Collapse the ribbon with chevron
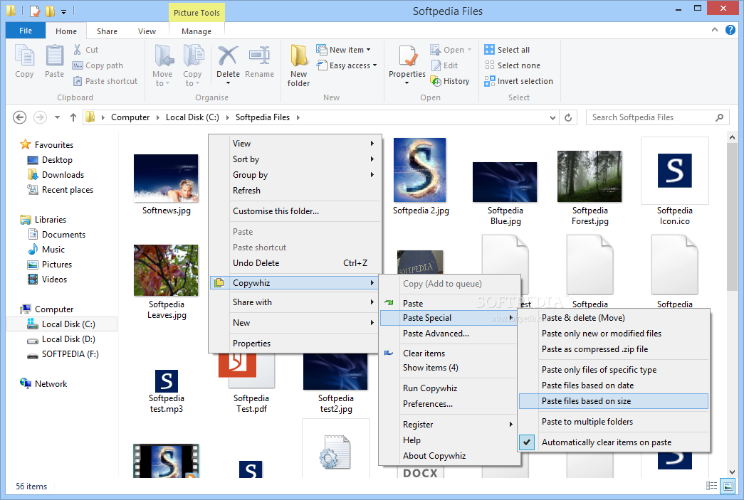 [x=715, y=30]
